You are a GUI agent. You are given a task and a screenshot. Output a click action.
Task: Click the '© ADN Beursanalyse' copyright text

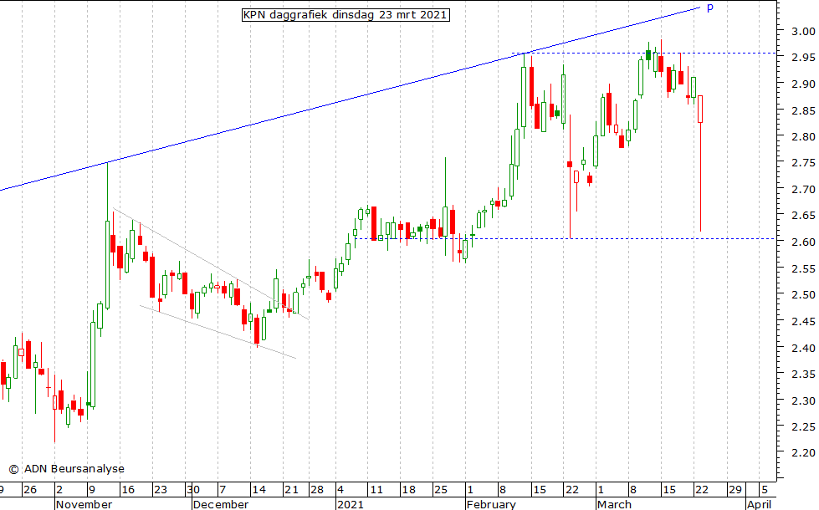pos(67,469)
